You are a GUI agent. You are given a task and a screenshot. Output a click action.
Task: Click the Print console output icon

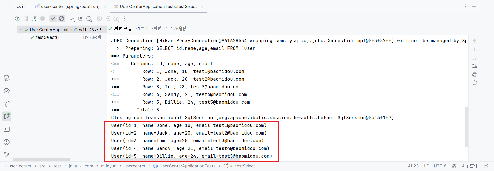point(475,74)
